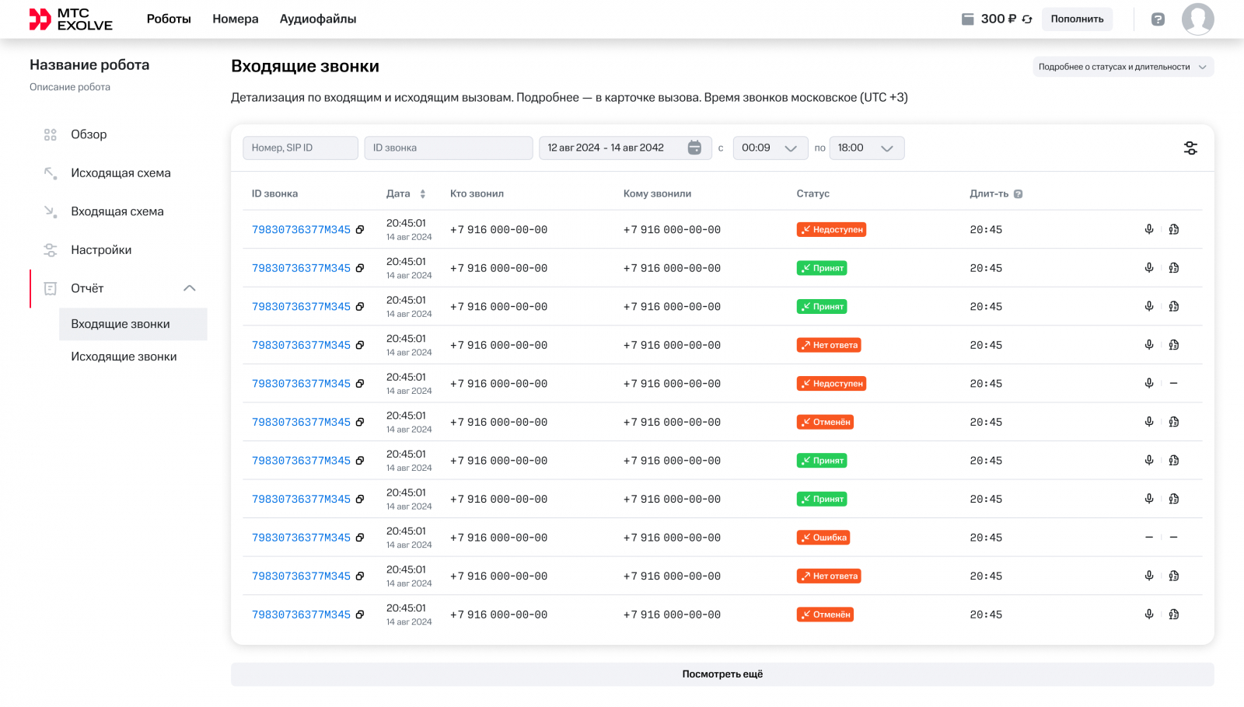Screen dimensions: 1244x707
Task: Open table filter settings via sliders icon
Action: (1190, 148)
